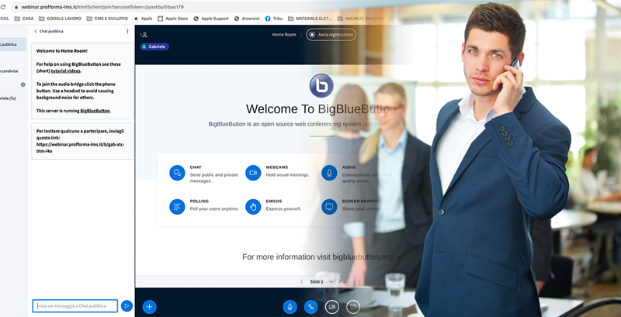Mute the microphone button
Viewport: 621px width, 317px height.
pyautogui.click(x=290, y=307)
